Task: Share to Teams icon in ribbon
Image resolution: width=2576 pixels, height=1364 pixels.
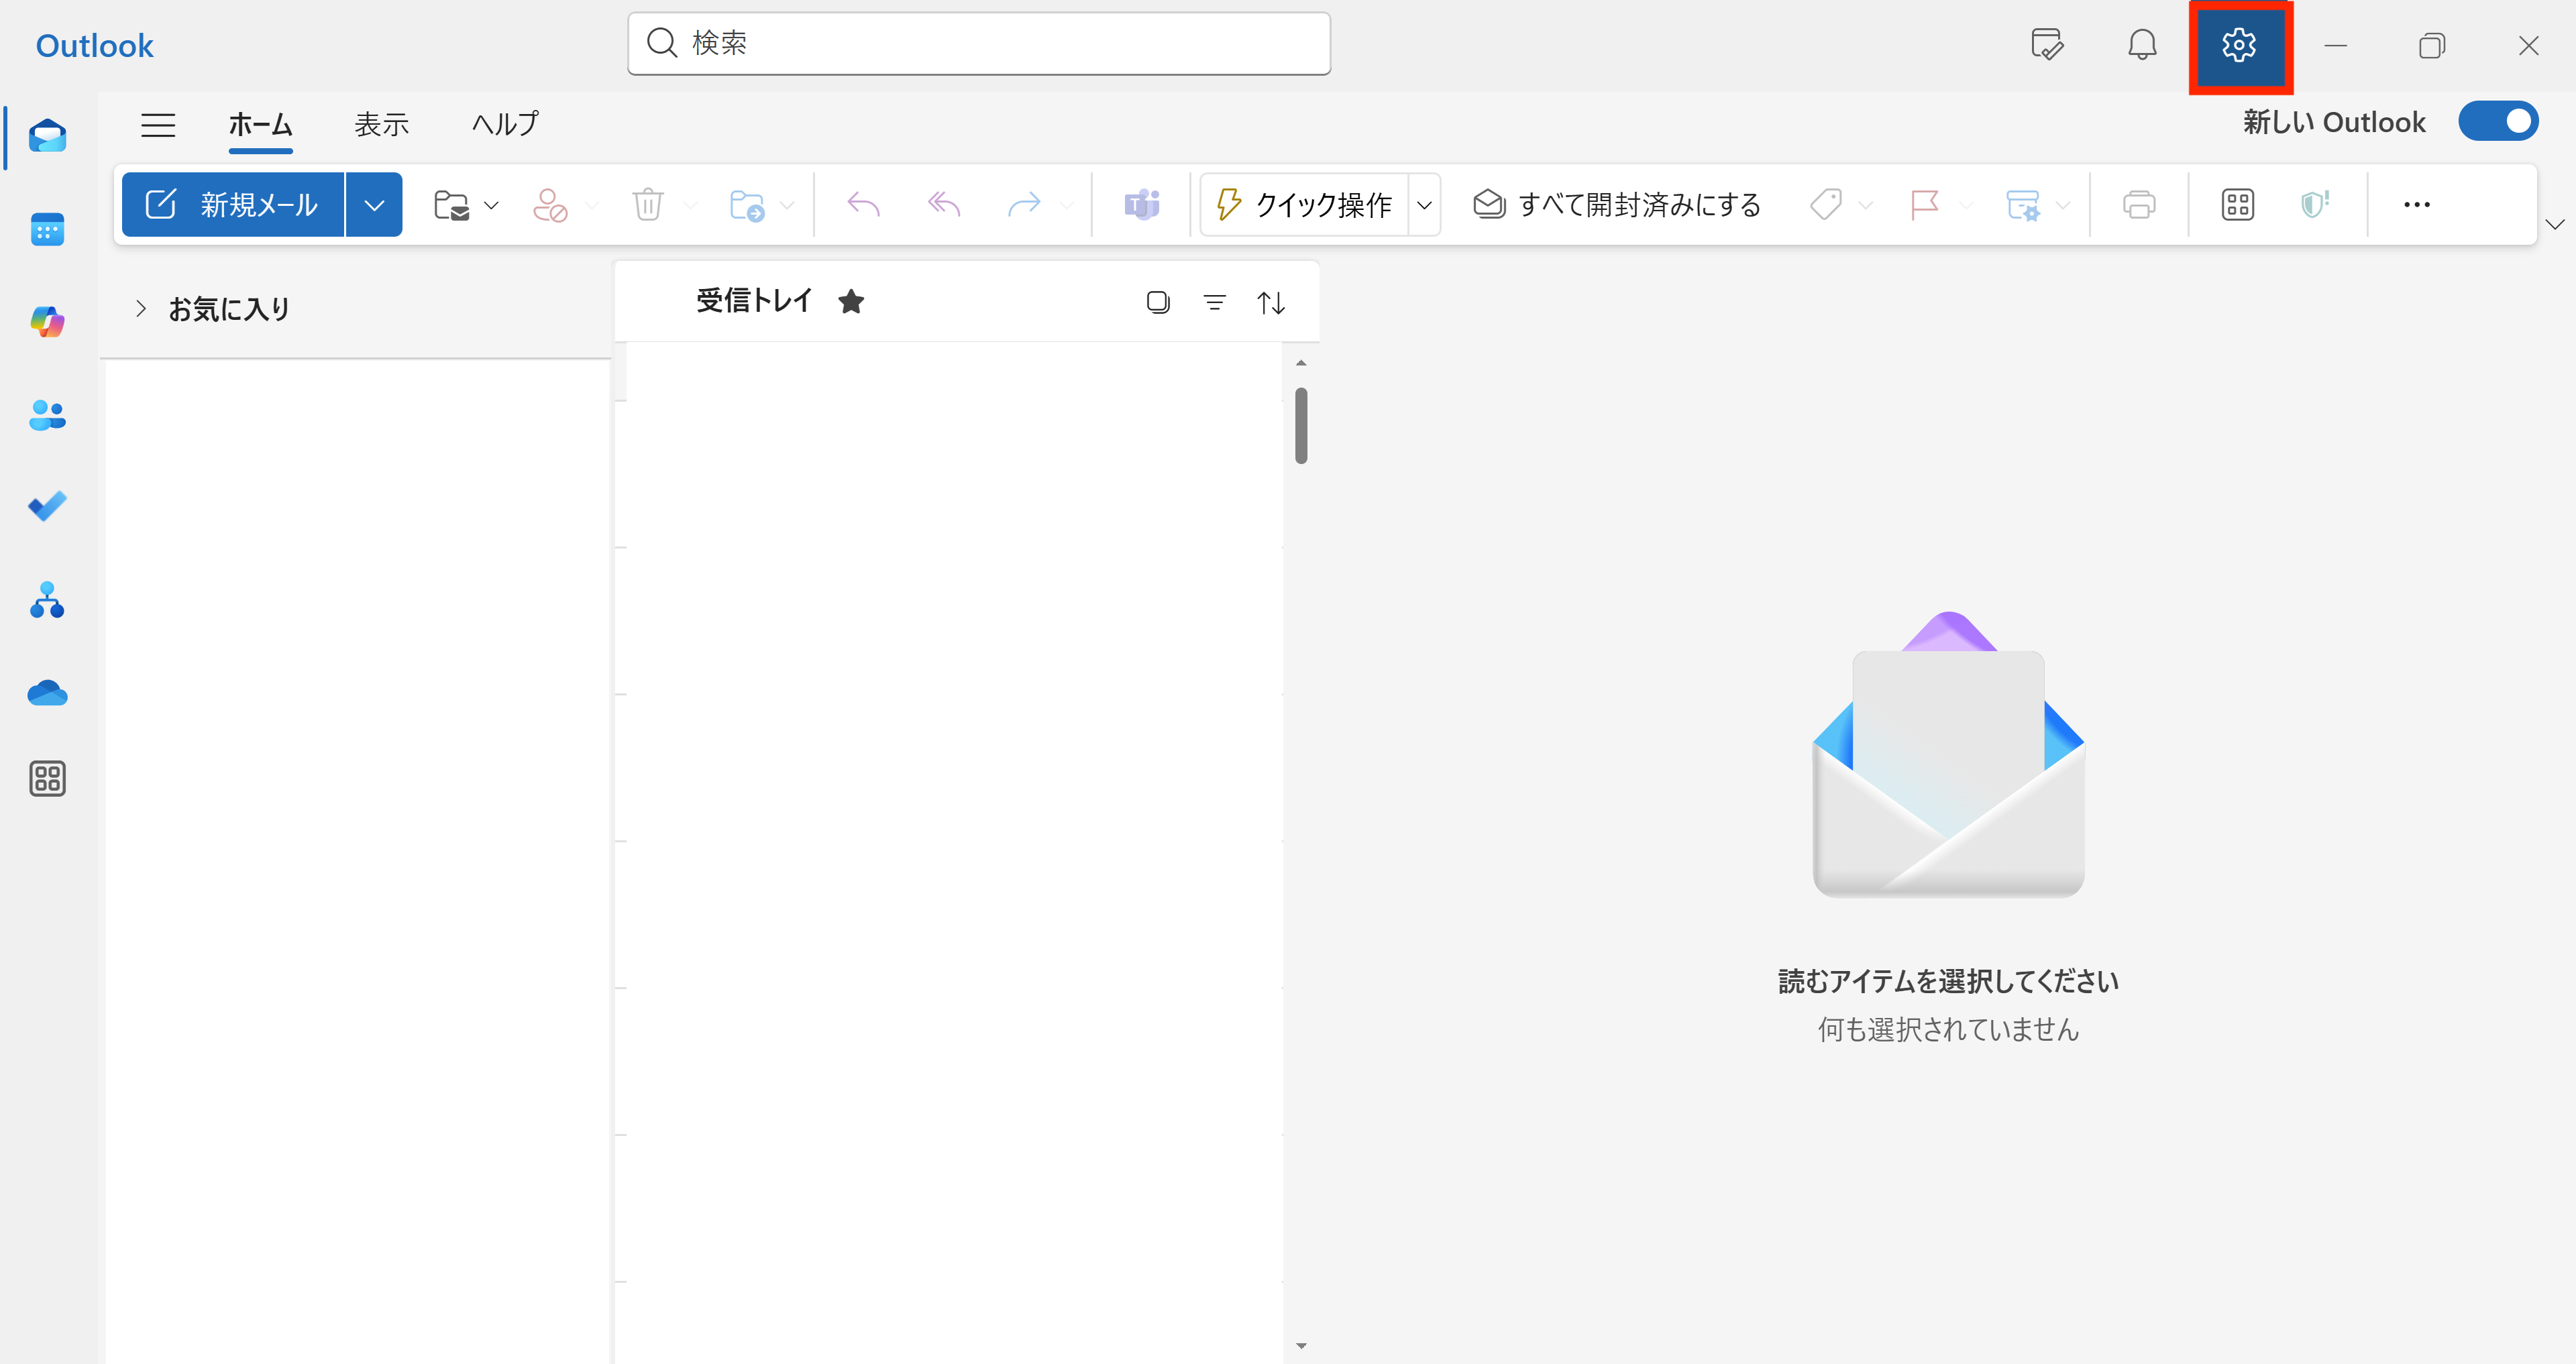Action: tap(1142, 205)
